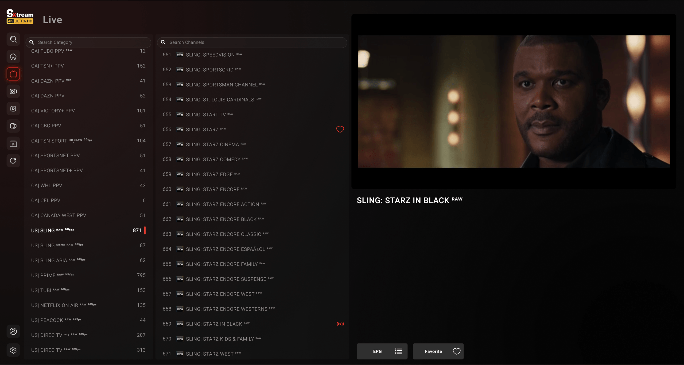Open the search icon in sidebar
Image resolution: width=684 pixels, height=365 pixels.
pyautogui.click(x=13, y=40)
